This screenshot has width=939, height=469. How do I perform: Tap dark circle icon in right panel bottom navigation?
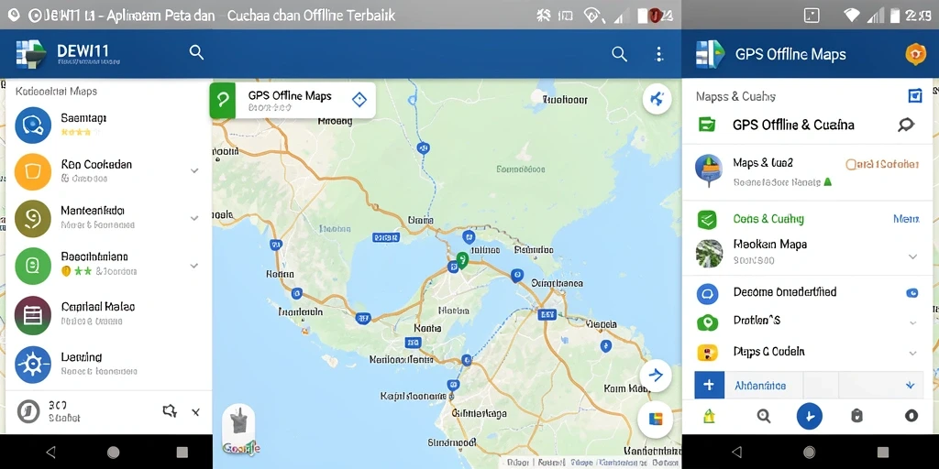[911, 416]
